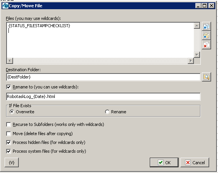Viewport: 218px width, 173px height.
Task: Select the Rename radio option
Action: click(107, 112)
